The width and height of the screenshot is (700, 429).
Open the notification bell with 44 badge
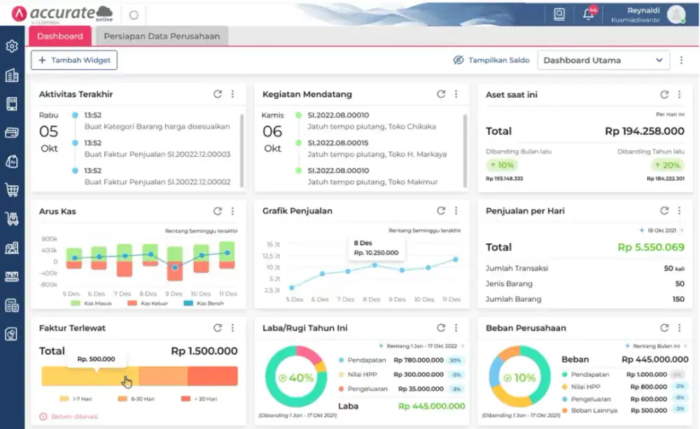tap(589, 13)
